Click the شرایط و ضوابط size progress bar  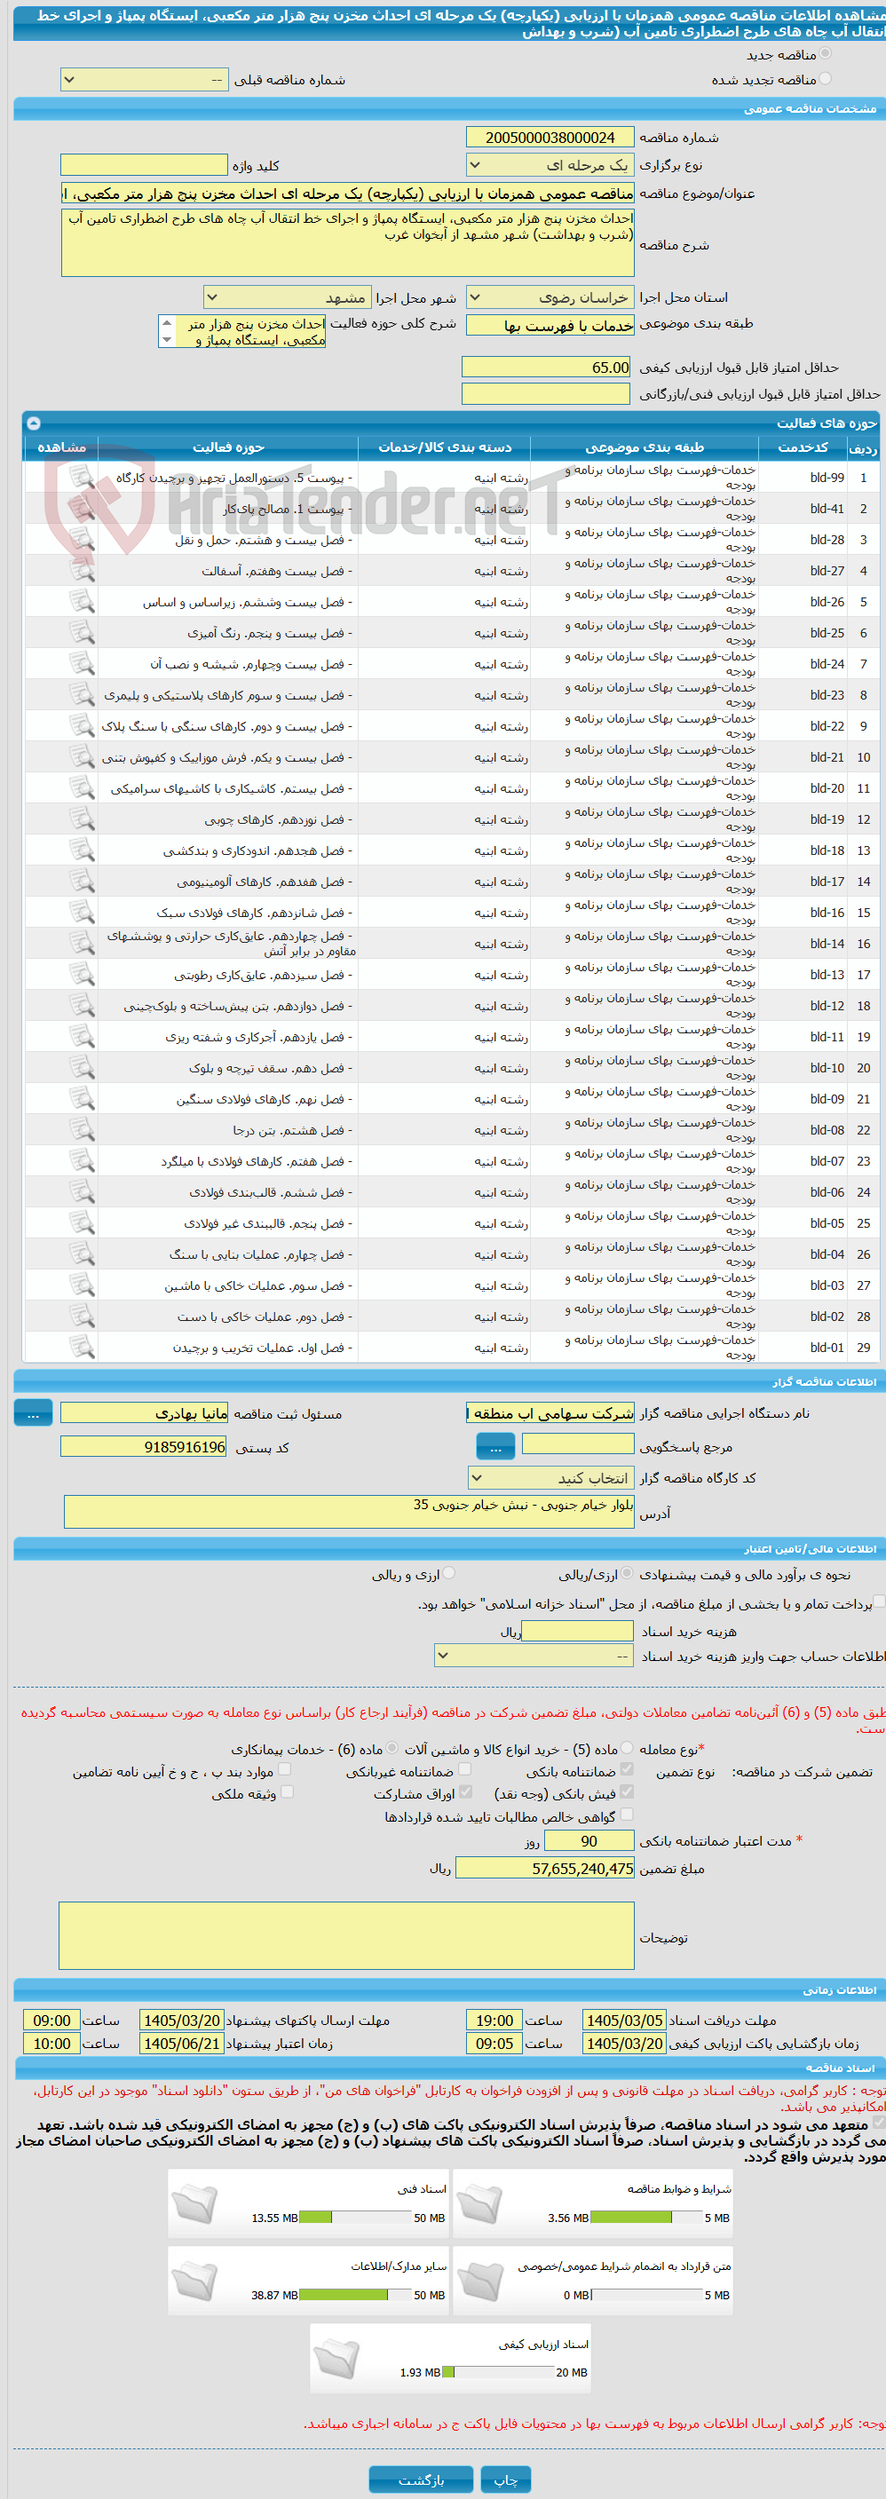(x=646, y=2217)
